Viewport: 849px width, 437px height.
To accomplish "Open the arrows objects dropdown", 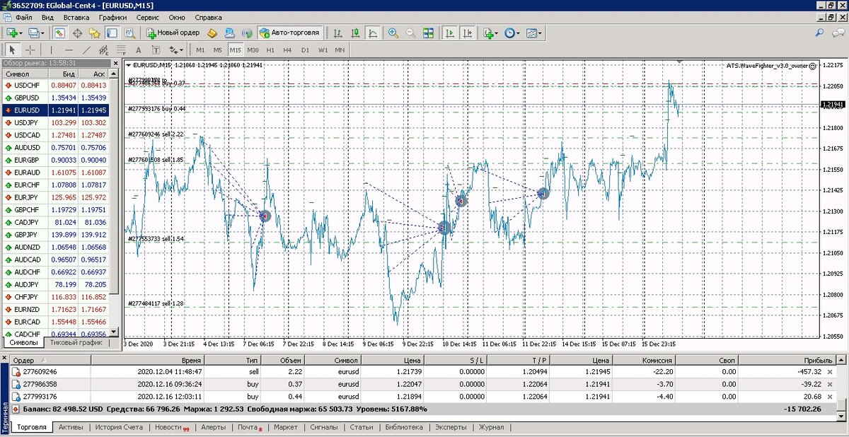I will 175,50.
